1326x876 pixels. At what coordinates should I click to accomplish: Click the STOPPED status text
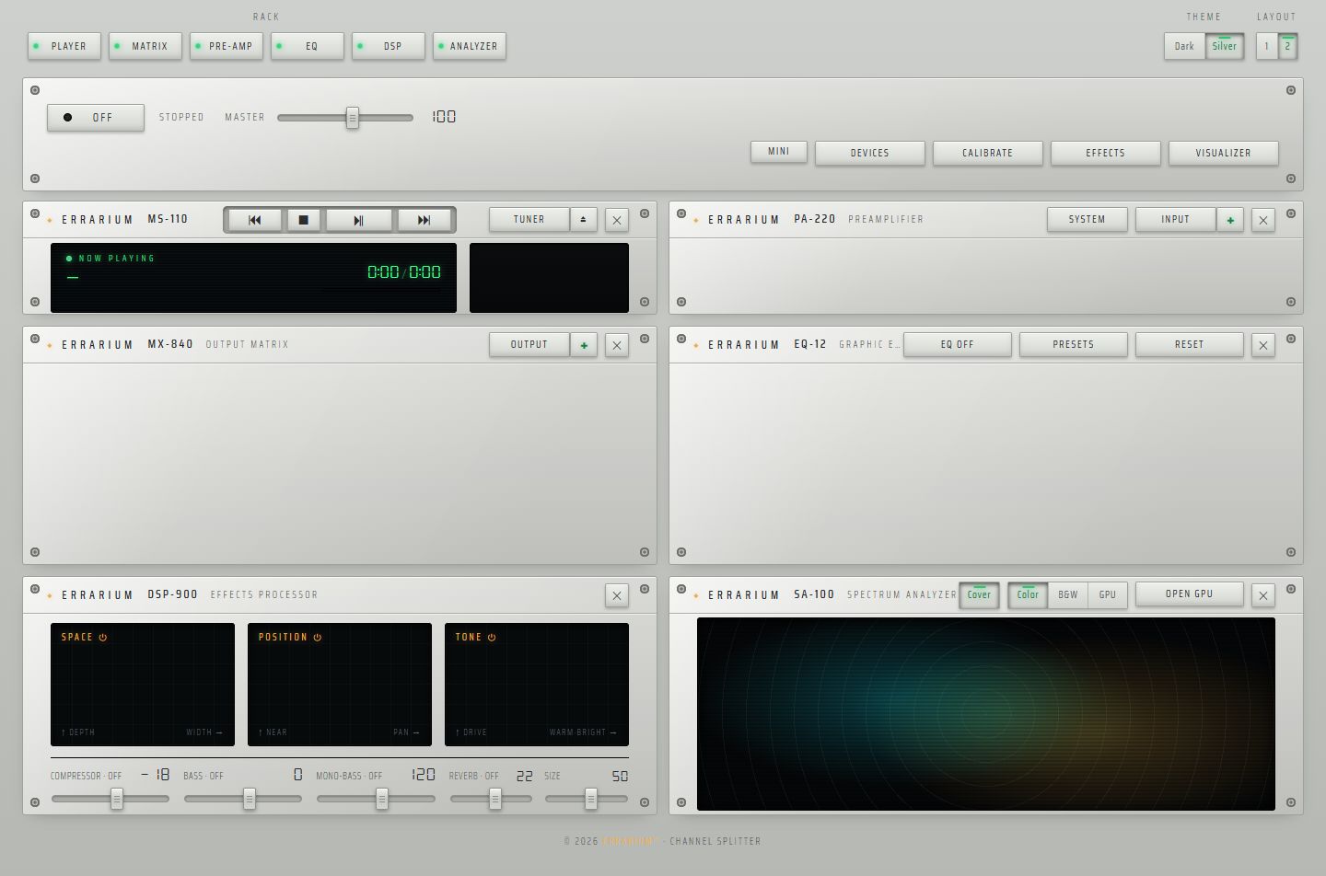[x=181, y=118]
